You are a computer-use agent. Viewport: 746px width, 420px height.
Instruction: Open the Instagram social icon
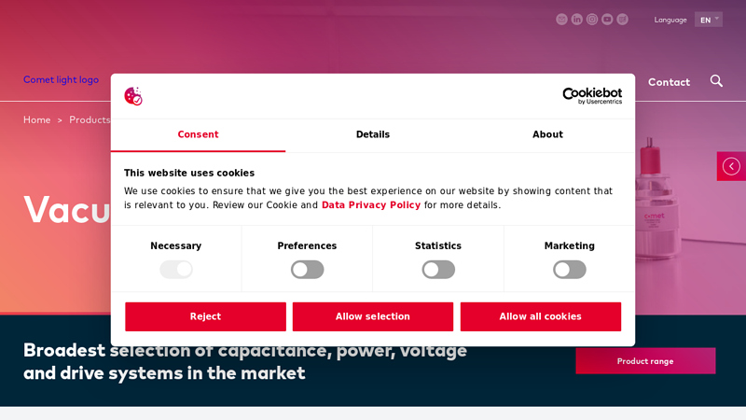coord(591,20)
